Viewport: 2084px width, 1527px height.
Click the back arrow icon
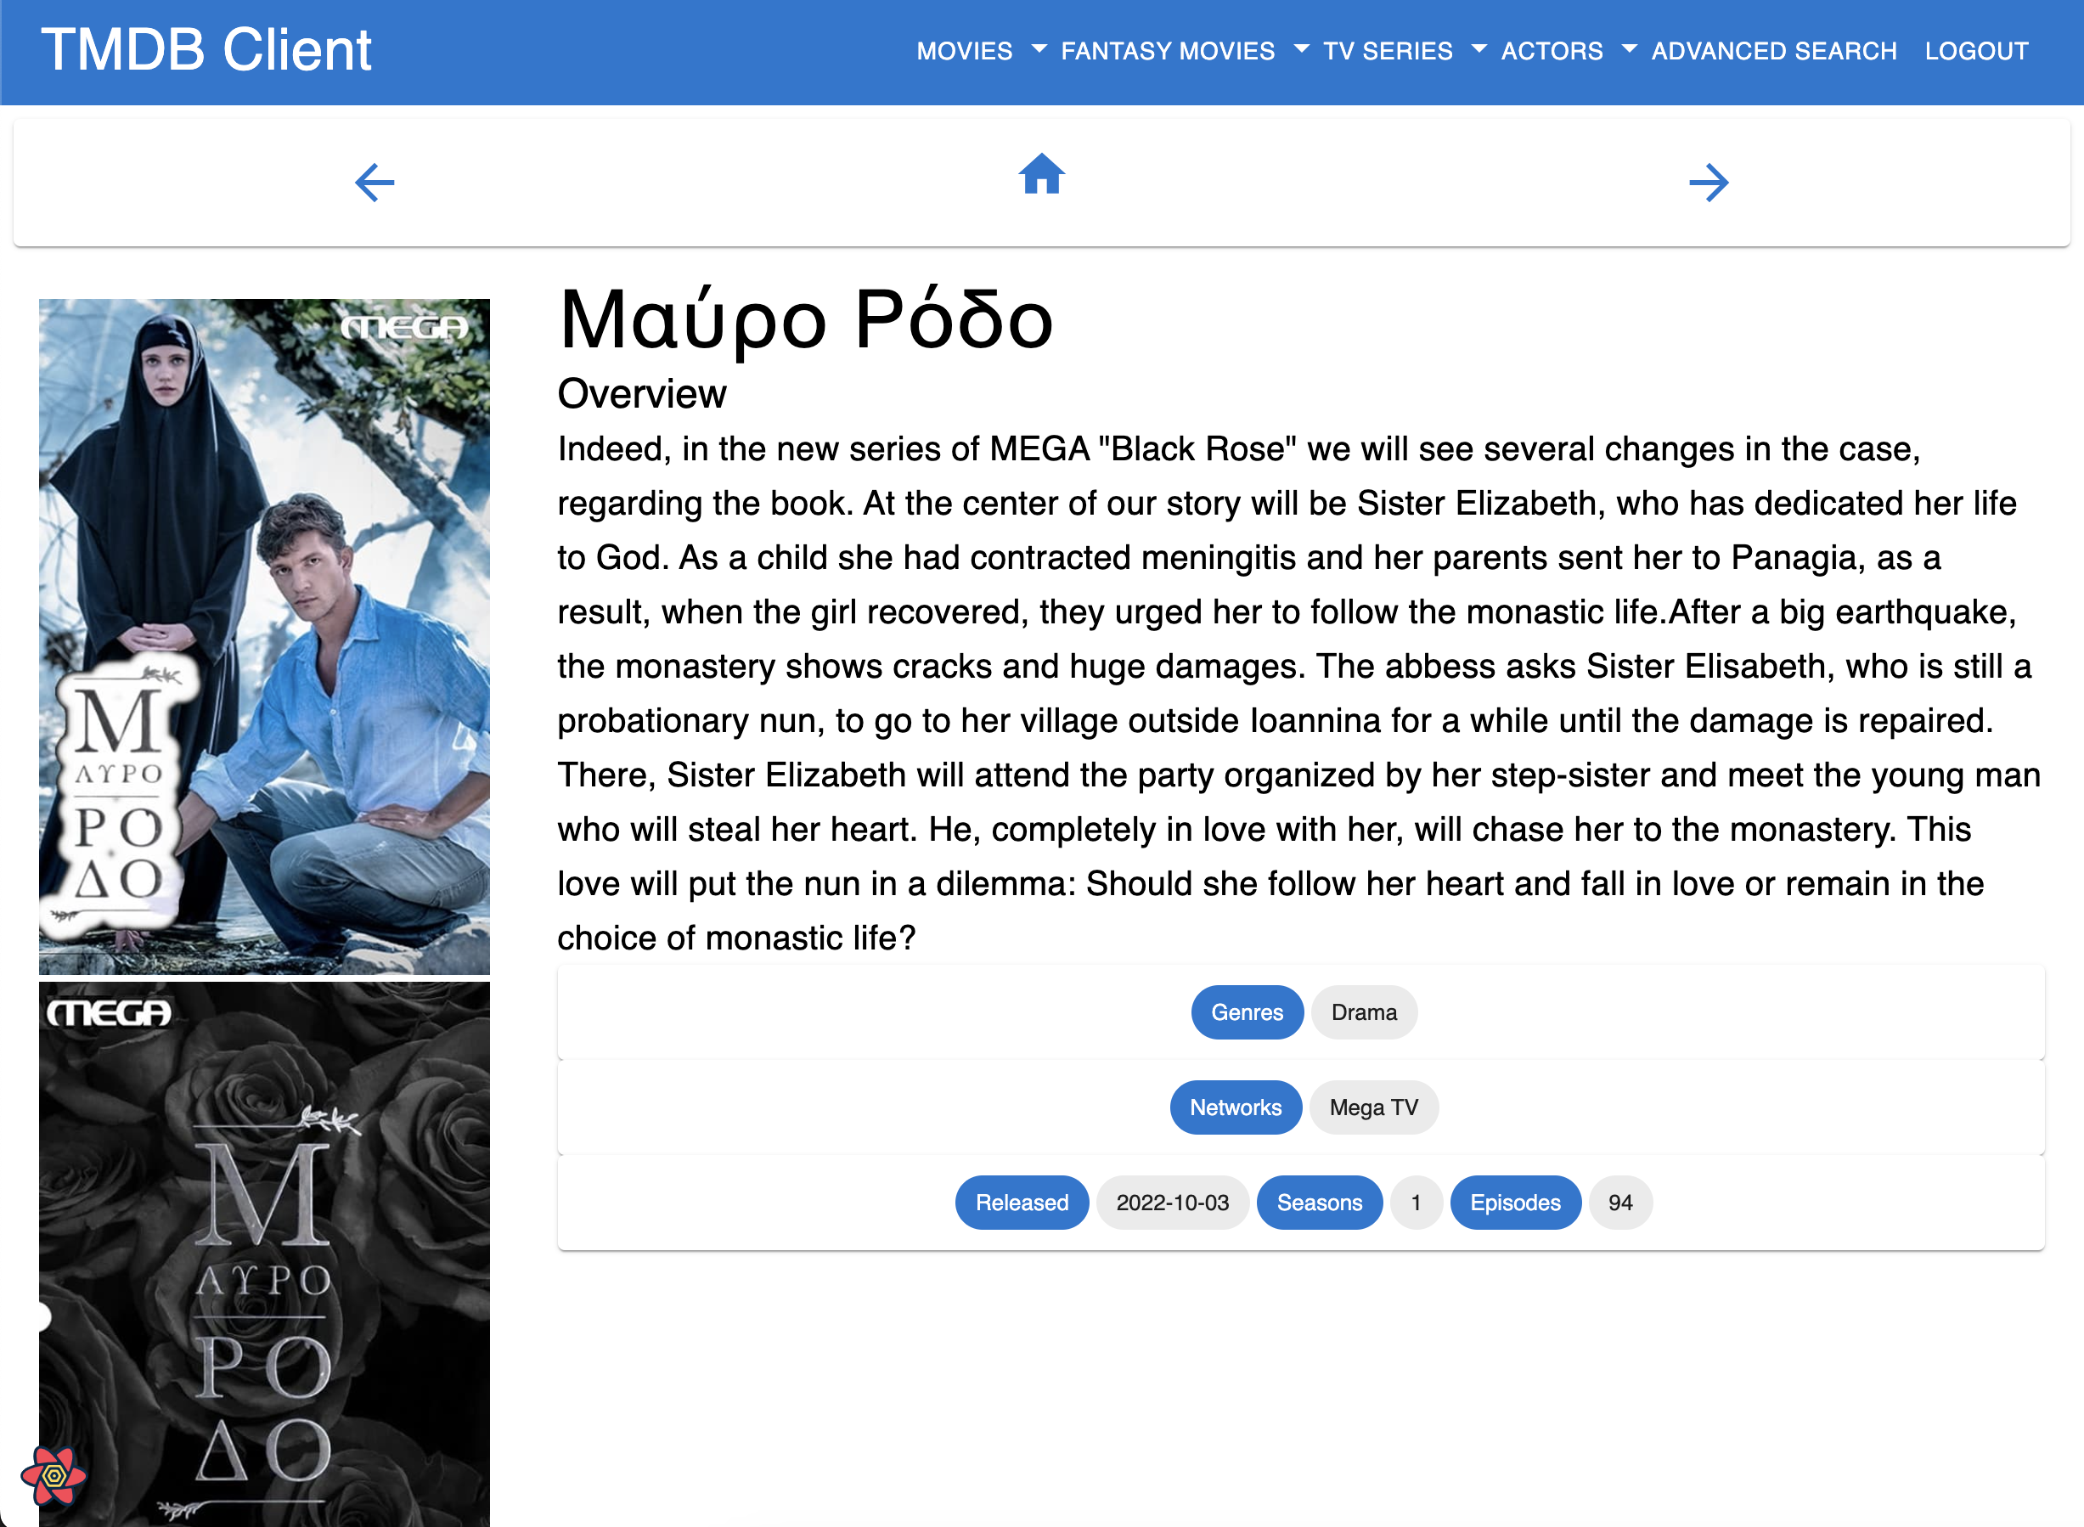(x=375, y=182)
